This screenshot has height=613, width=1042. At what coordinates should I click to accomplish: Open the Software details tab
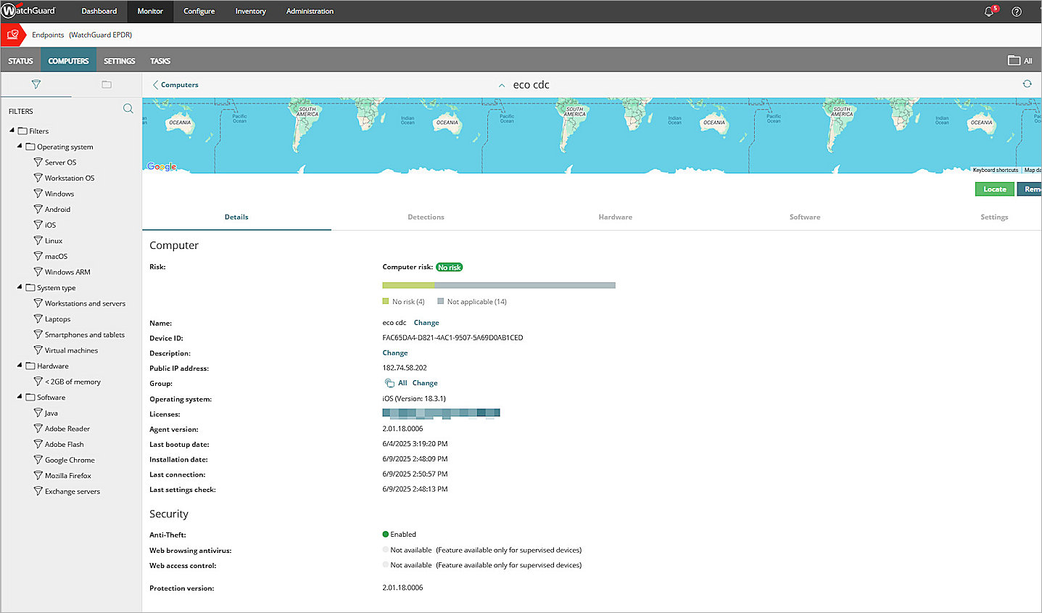coord(805,217)
